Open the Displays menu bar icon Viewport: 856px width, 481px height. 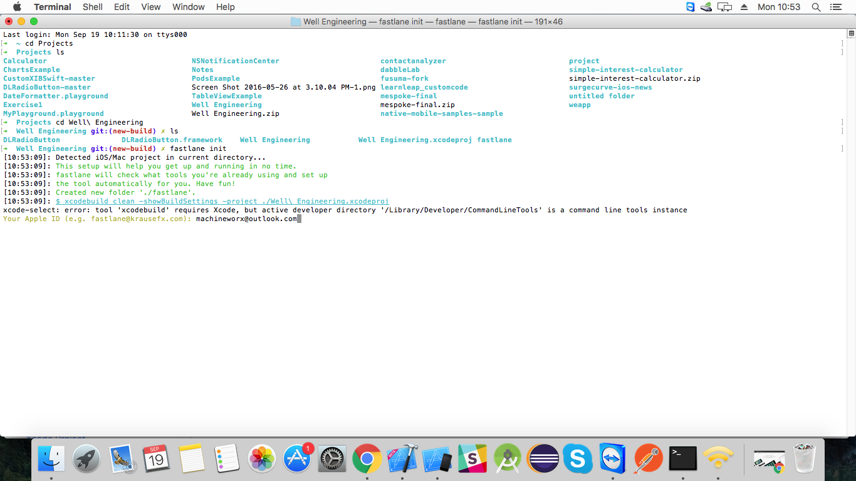[x=725, y=7]
